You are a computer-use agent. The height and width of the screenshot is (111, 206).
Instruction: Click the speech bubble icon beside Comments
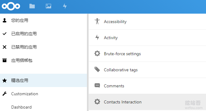point(97,86)
